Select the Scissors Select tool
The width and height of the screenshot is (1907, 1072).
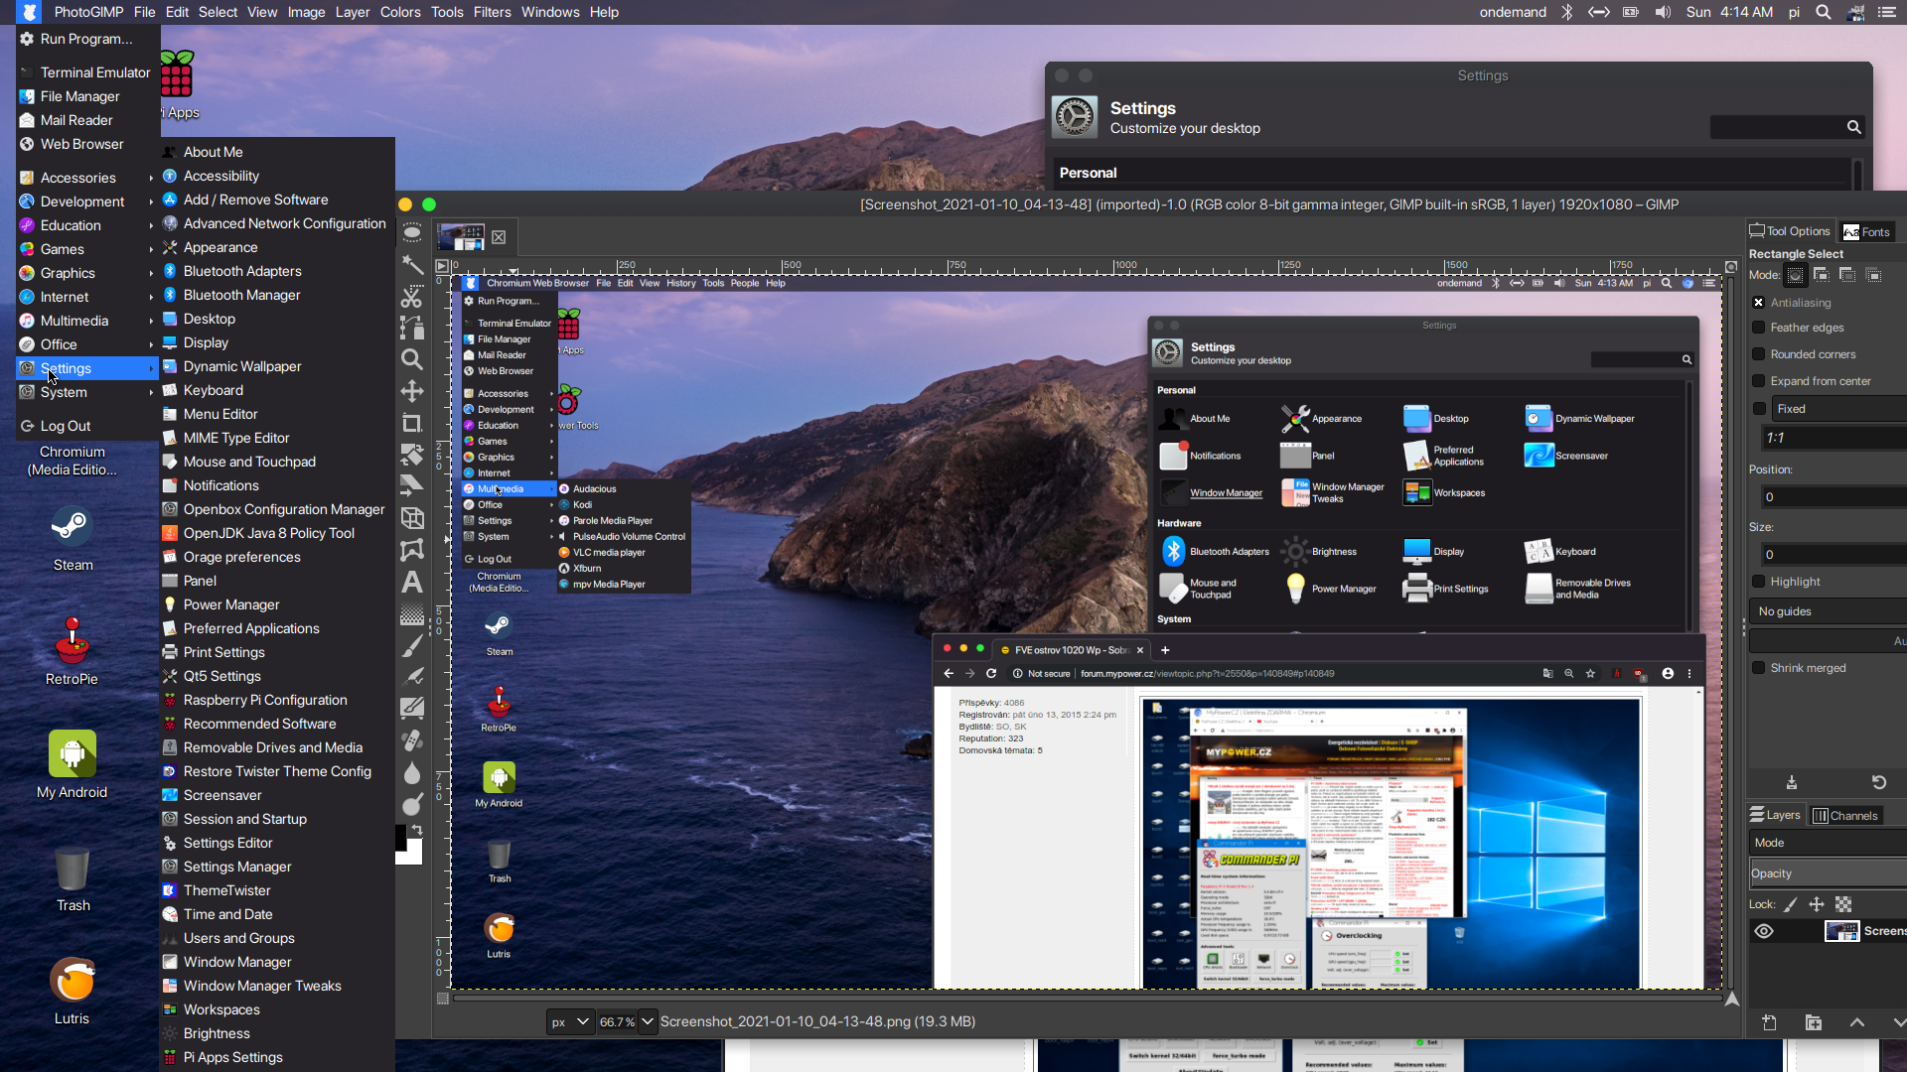(411, 297)
